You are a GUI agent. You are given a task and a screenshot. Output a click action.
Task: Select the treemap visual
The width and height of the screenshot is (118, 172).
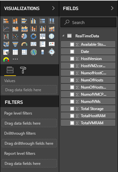point(43,36)
